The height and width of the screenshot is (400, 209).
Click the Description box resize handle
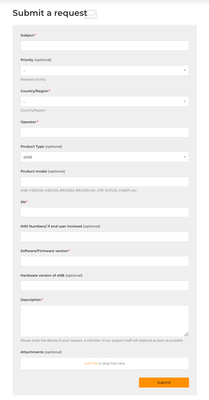(x=186, y=334)
